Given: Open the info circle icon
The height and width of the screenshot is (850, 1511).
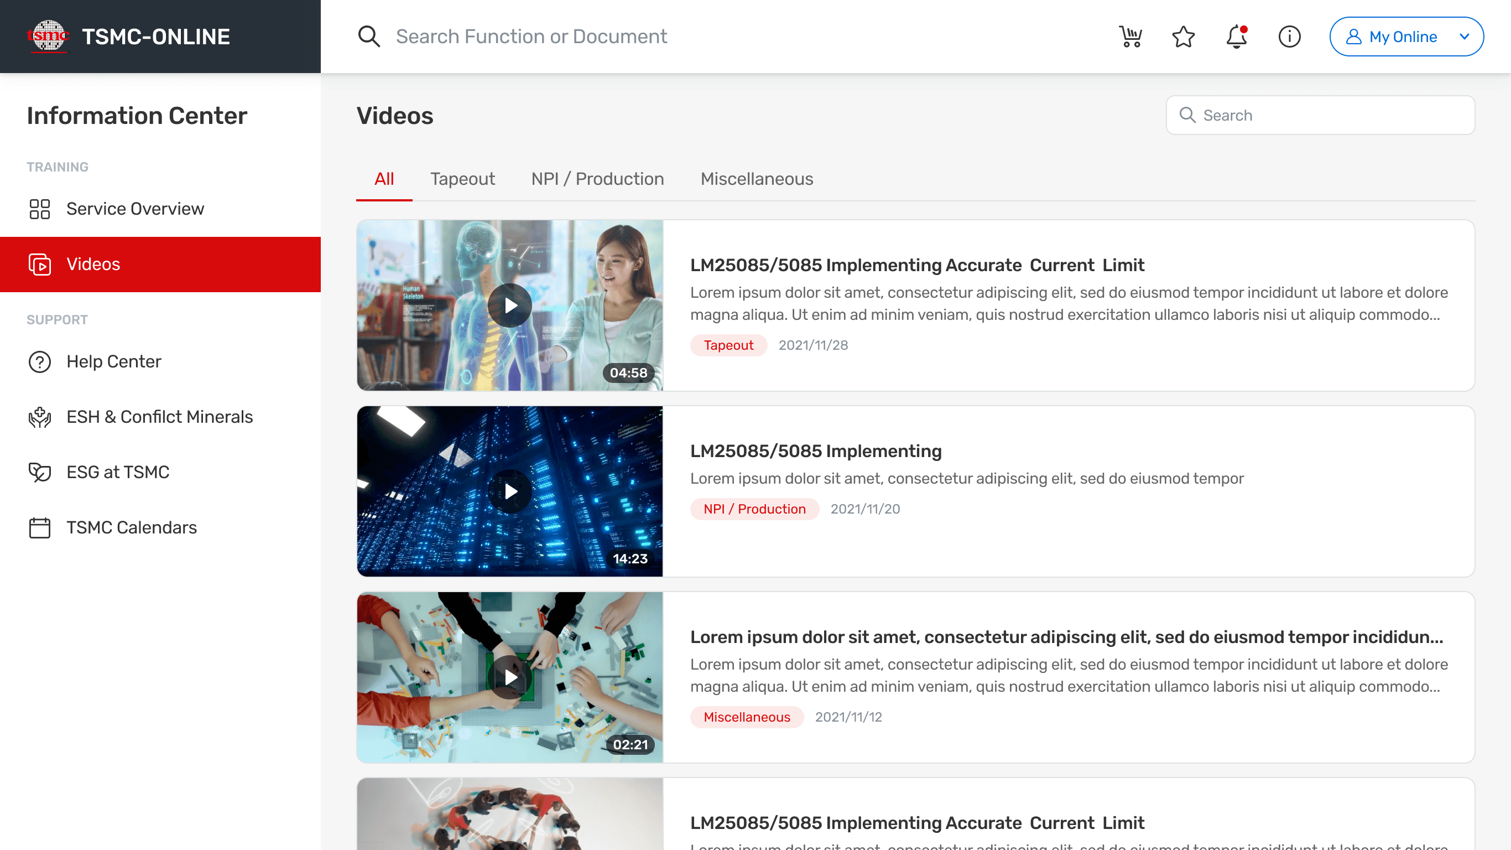Looking at the screenshot, I should coord(1289,37).
